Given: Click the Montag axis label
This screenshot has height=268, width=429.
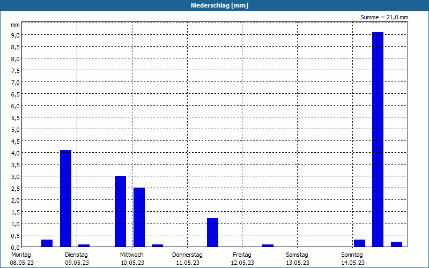Looking at the screenshot, I should coord(21,255).
